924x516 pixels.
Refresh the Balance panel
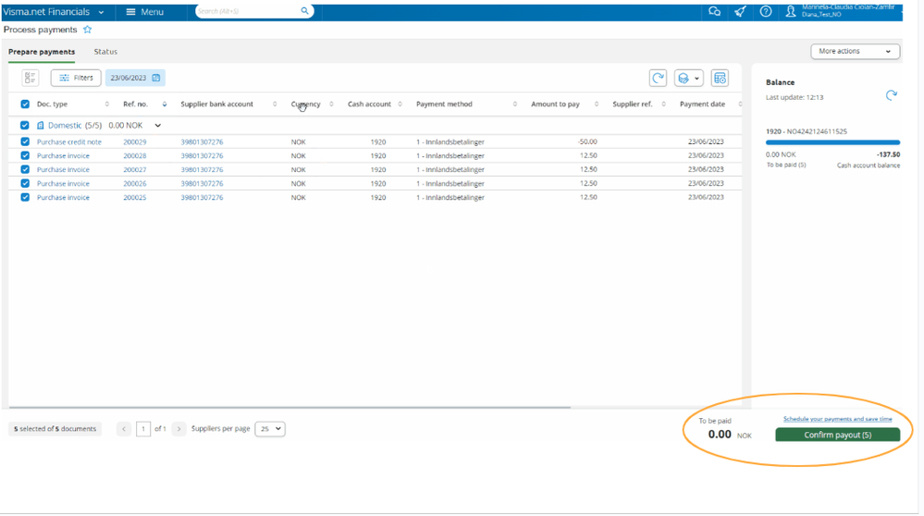[x=891, y=95]
